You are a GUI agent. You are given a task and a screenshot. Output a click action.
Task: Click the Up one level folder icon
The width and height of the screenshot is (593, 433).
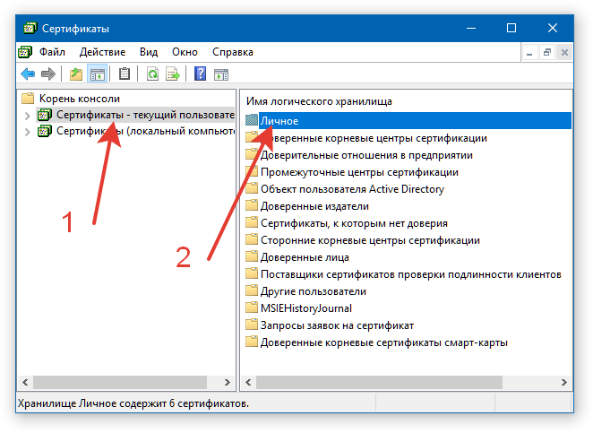pos(77,74)
